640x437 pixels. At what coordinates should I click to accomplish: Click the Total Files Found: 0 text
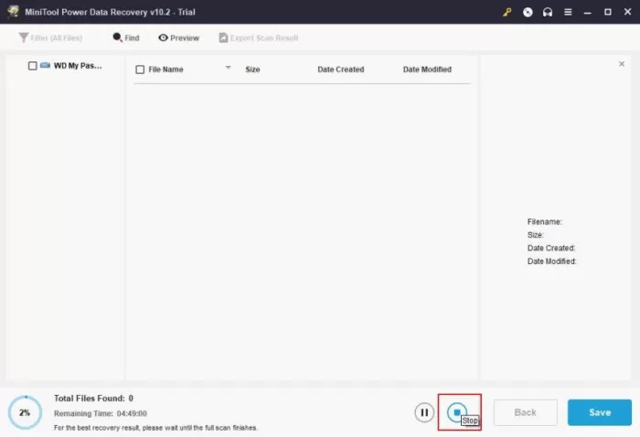click(x=93, y=399)
